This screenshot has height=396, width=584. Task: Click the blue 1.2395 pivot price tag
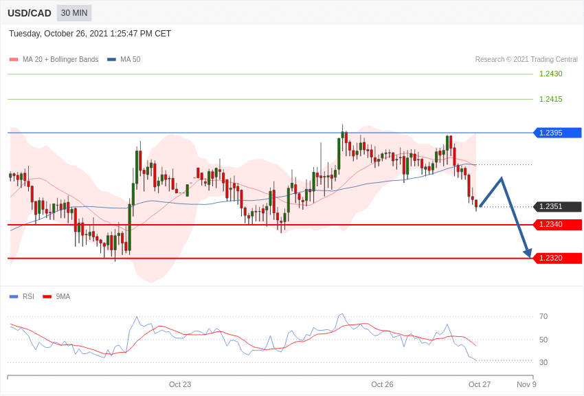click(557, 133)
